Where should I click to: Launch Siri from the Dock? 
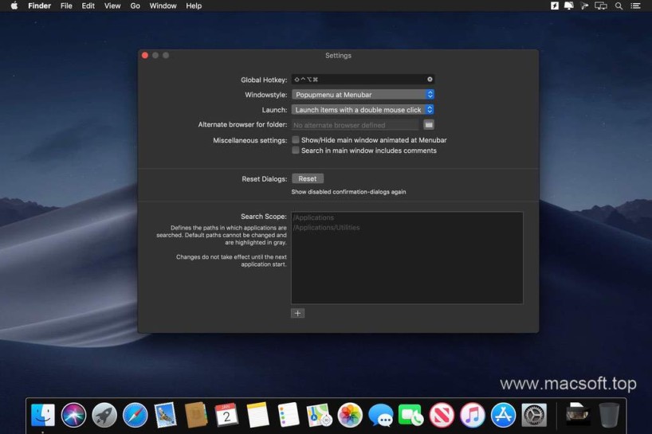(73, 415)
